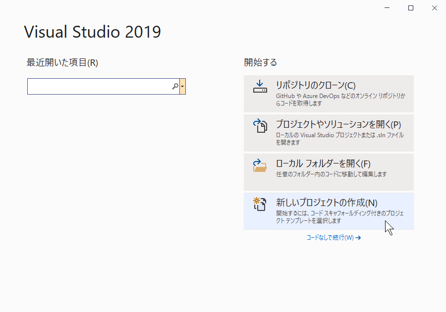Click the arrow icon beside コードなしで続行
Viewport: 446px width, 312px height.
tap(358, 238)
